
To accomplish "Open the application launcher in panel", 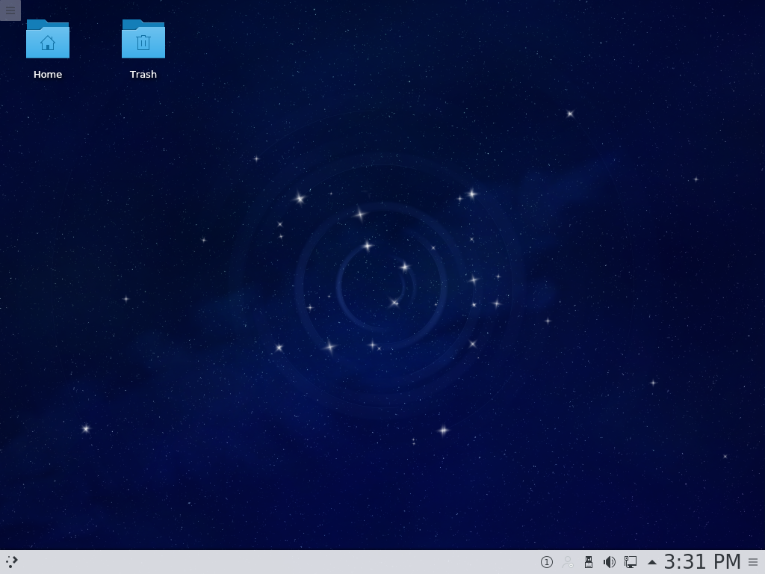I will (x=12, y=562).
